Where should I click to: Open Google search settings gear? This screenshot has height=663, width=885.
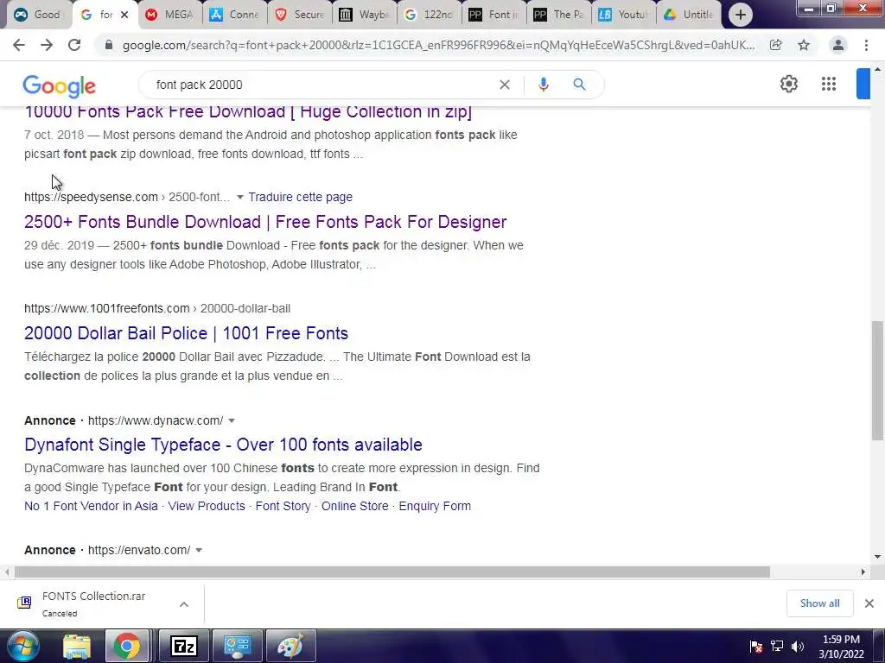(788, 84)
